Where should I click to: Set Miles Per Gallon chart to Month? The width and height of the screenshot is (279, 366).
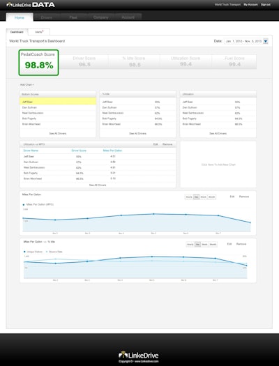[211, 197]
